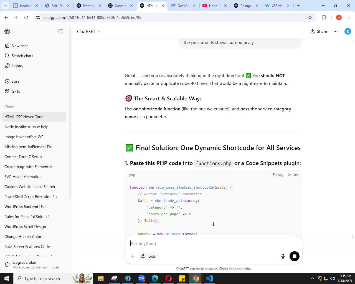This screenshot has height=284, width=355.
Task: Click the microphone dictate icon
Action: click(283, 256)
